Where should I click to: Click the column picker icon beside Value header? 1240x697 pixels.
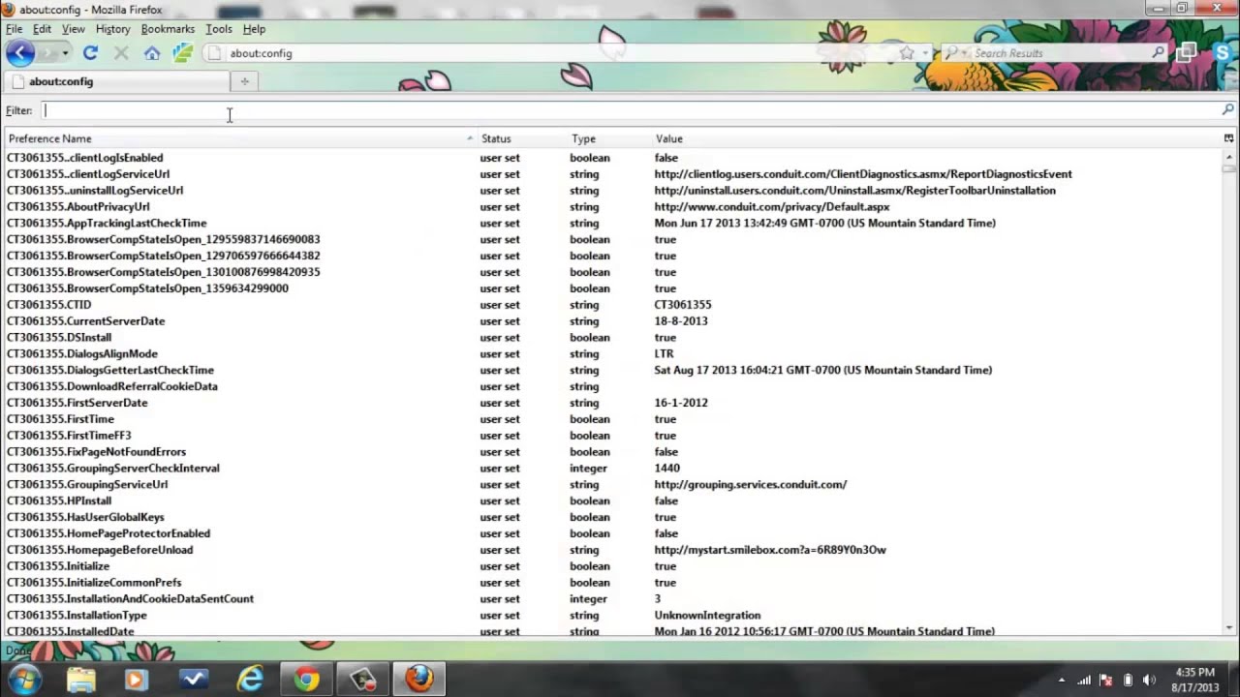point(1228,138)
